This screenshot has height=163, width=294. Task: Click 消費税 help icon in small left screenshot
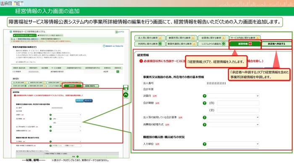(x=50, y=131)
